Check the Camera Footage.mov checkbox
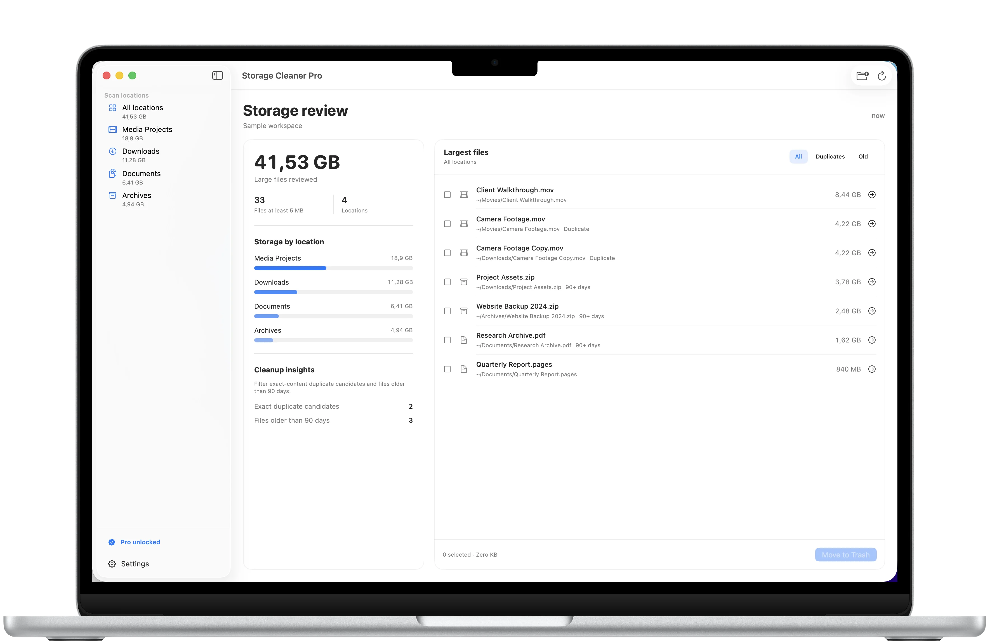The height and width of the screenshot is (643, 990). 447,224
